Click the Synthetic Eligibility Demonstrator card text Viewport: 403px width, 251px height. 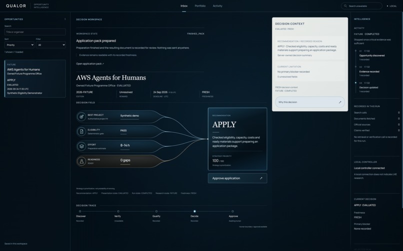click(x=24, y=93)
